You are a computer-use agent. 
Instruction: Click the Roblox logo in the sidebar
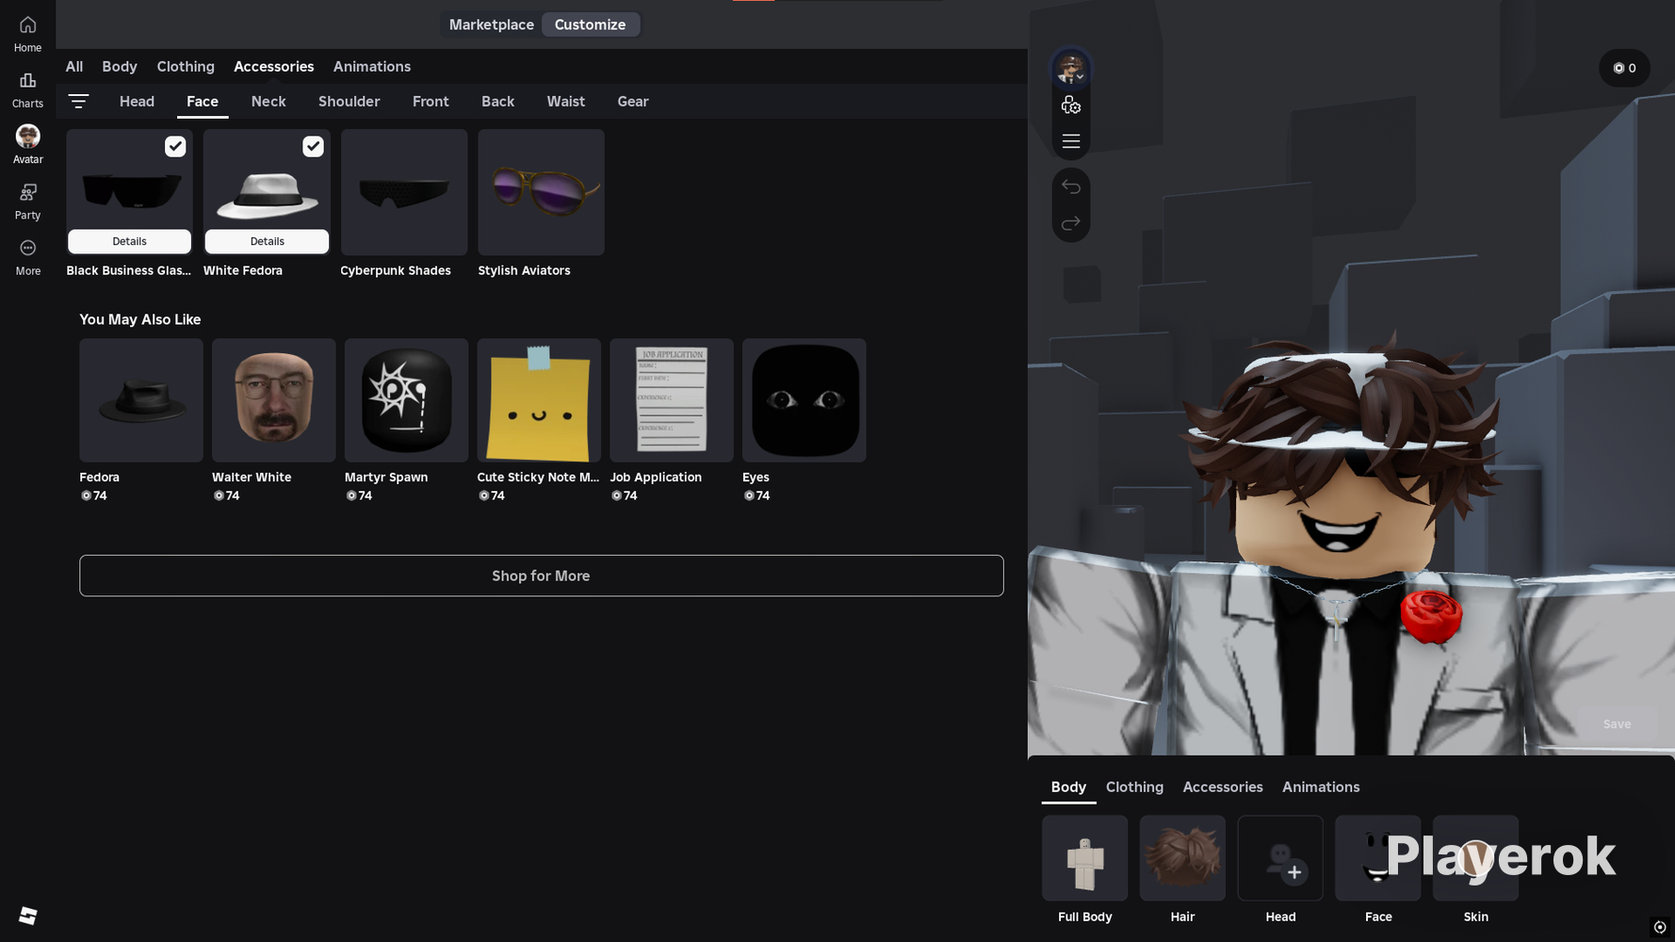click(x=28, y=916)
